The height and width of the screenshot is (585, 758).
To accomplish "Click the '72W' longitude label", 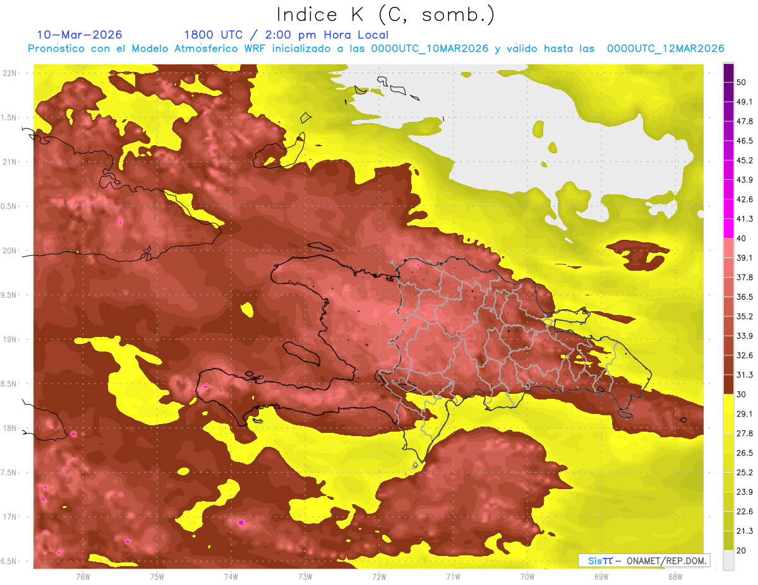I will point(379,576).
